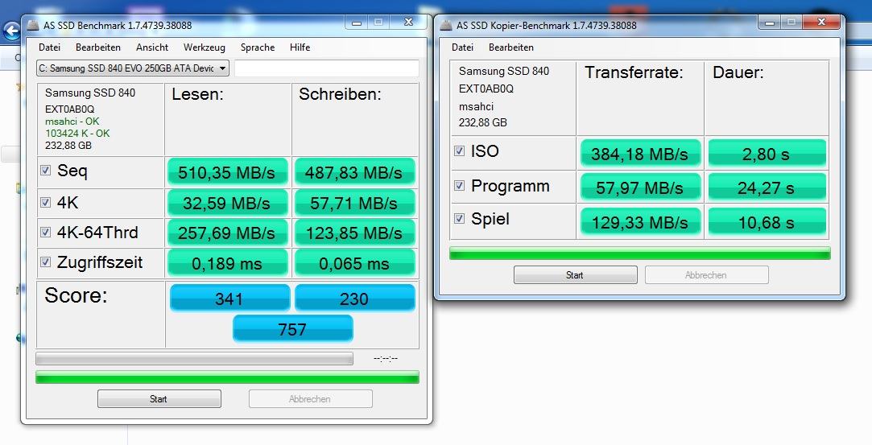Uncheck the 4K test checkbox
Screen dimensions: 872x445
point(46,202)
